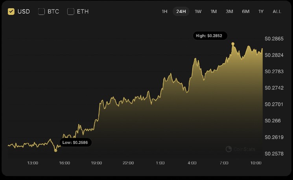Enable the BTC currency checkbox

pos(41,11)
